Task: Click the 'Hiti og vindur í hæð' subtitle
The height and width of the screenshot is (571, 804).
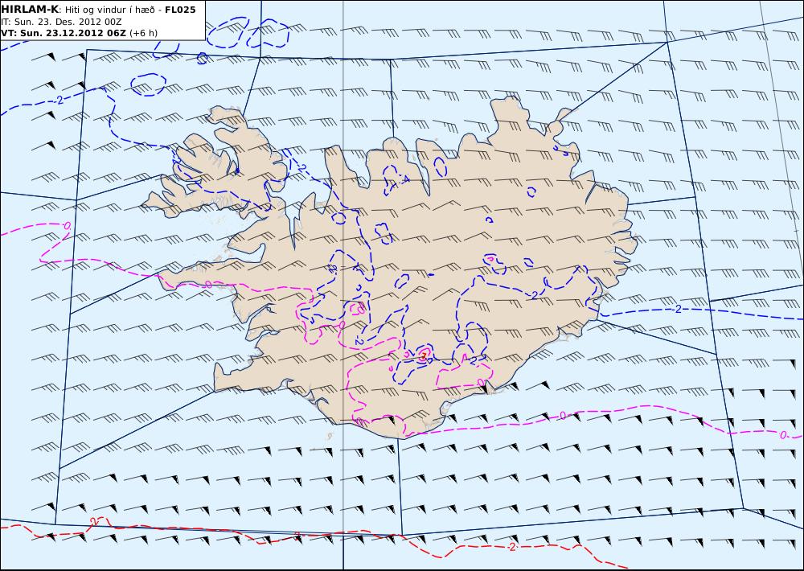Action: point(109,10)
